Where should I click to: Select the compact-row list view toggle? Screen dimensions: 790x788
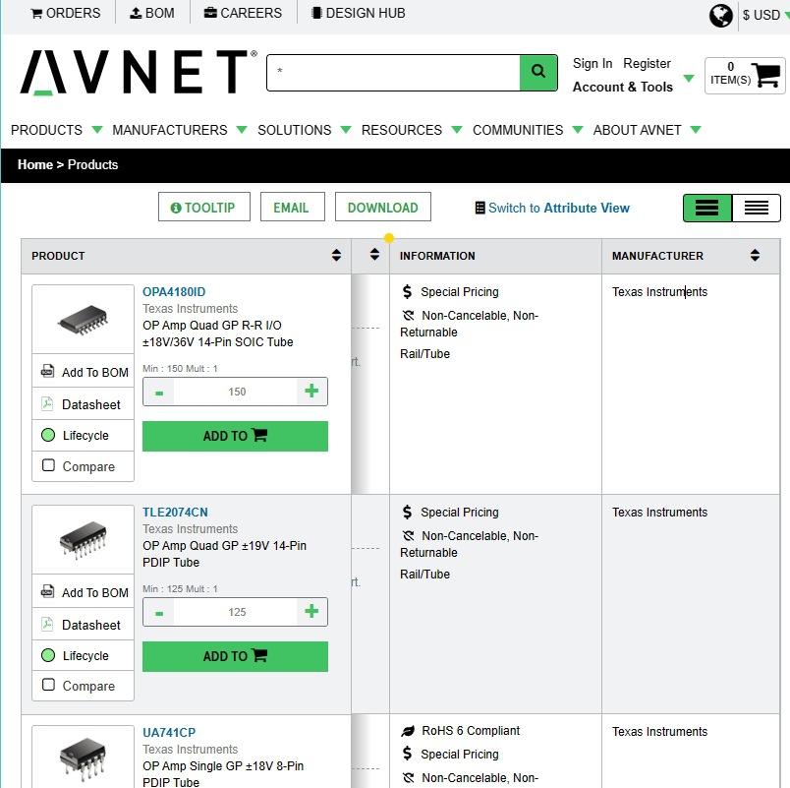pyautogui.click(x=757, y=208)
